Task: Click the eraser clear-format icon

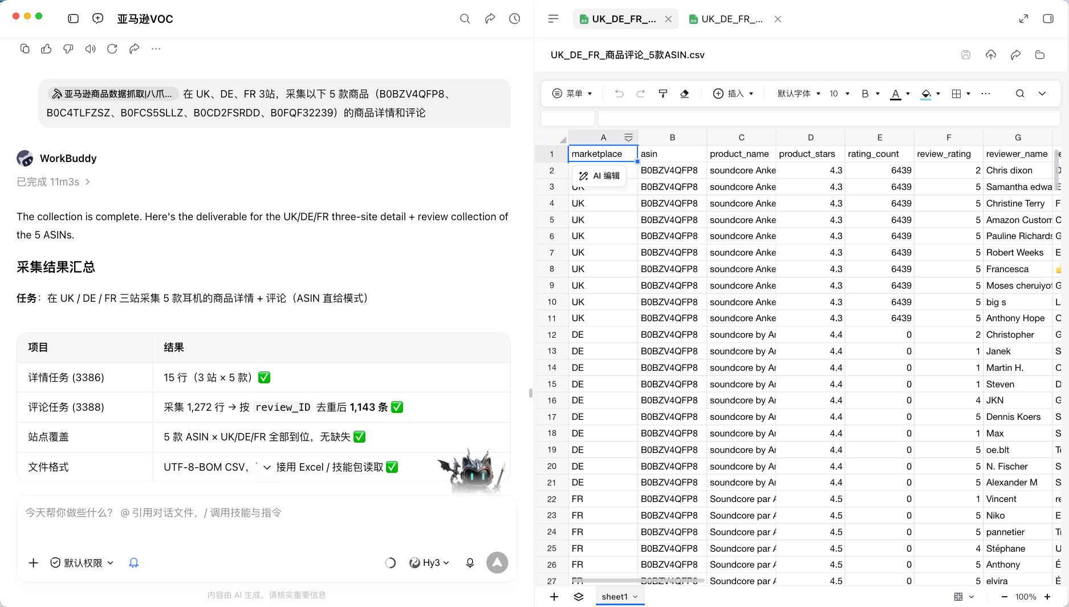Action: pyautogui.click(x=685, y=94)
